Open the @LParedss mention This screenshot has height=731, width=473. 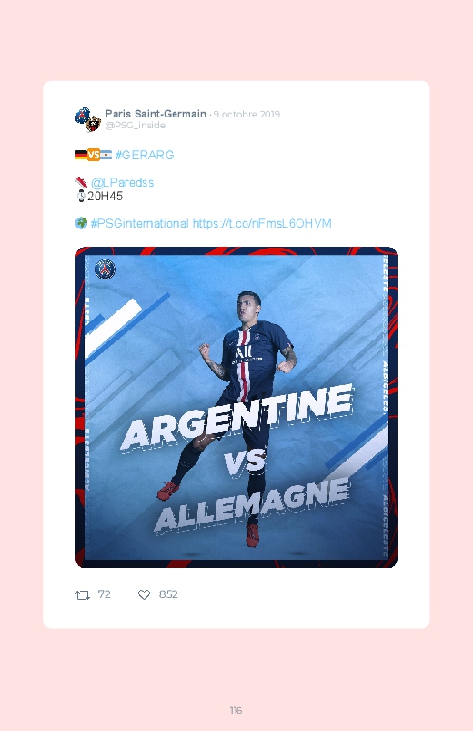(122, 182)
